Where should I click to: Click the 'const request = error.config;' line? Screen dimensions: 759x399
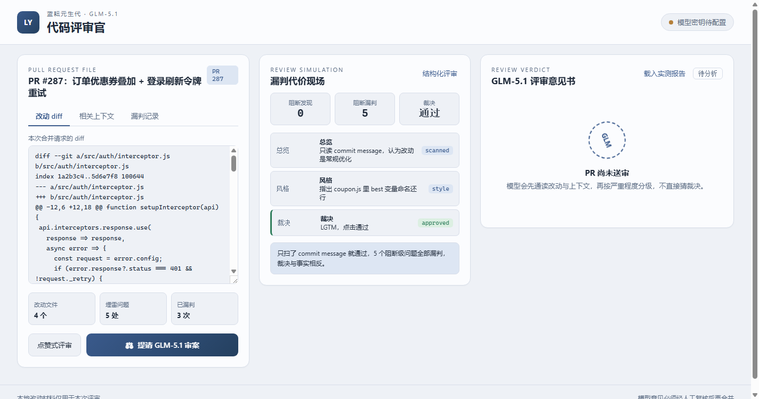pos(108,258)
